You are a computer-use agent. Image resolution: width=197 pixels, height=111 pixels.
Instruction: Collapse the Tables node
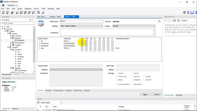click(x=6, y=31)
